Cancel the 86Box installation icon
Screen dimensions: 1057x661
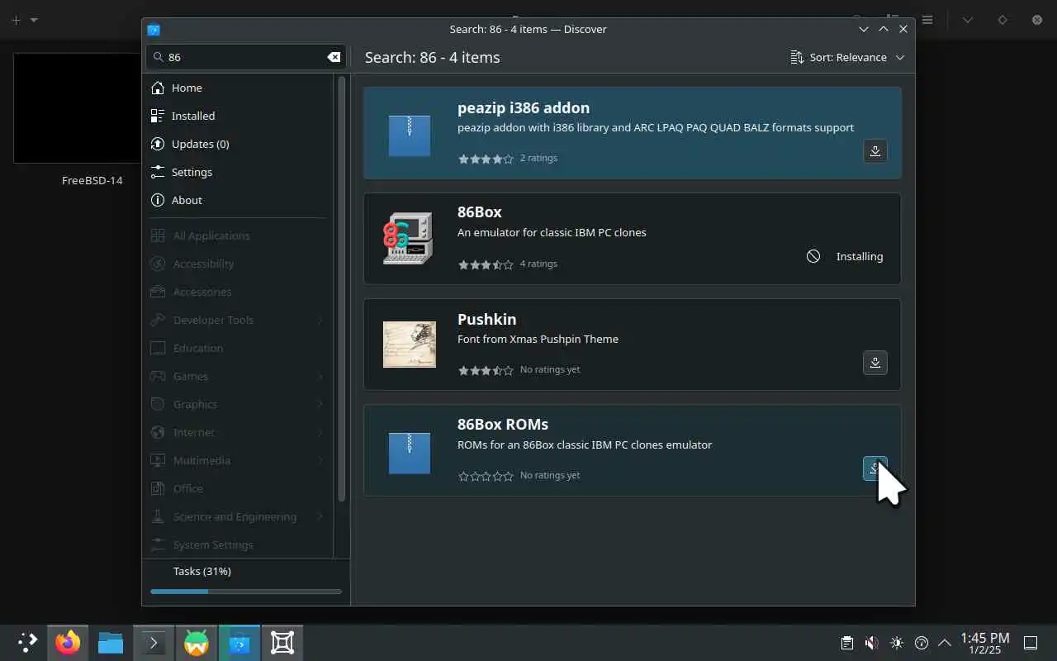click(x=813, y=256)
